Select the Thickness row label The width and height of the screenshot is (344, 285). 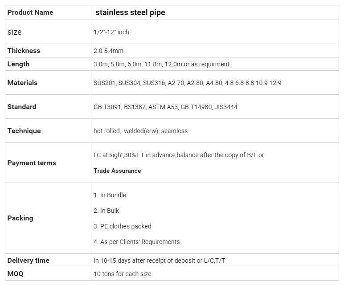pos(24,51)
